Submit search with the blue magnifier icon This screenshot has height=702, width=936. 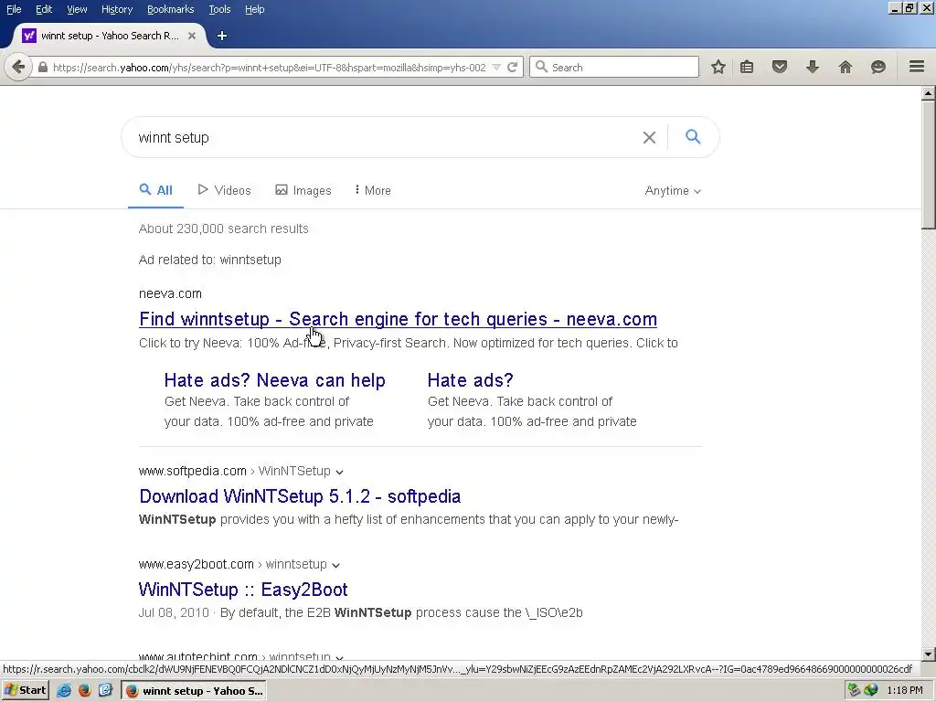tap(693, 137)
